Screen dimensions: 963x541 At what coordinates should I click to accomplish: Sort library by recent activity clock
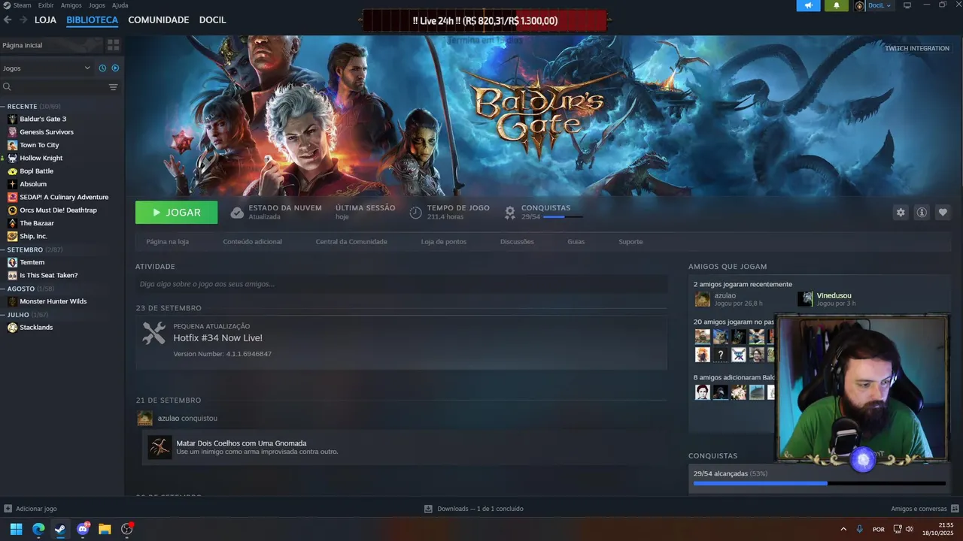[103, 68]
